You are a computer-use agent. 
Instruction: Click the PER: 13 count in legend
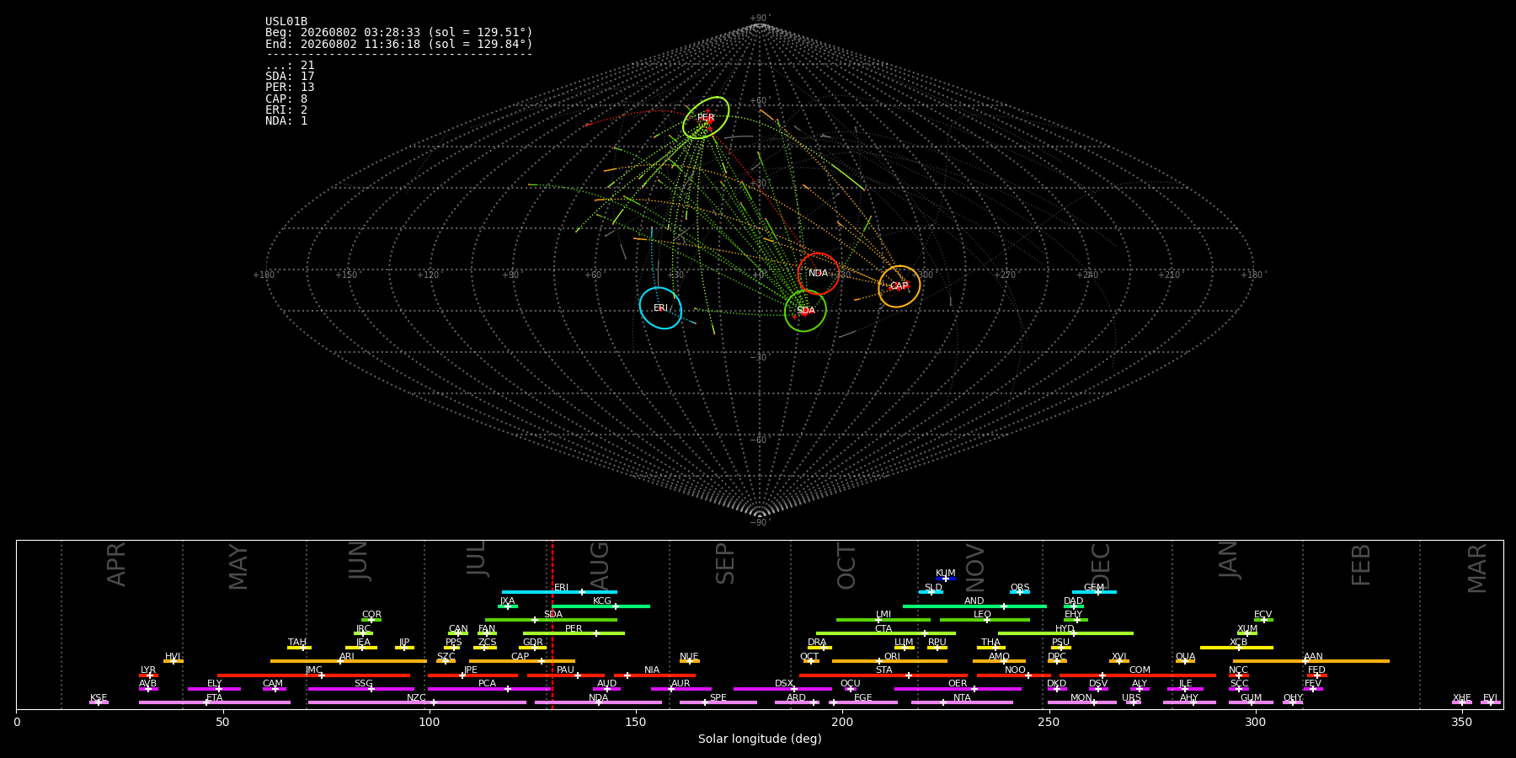pyautogui.click(x=290, y=88)
